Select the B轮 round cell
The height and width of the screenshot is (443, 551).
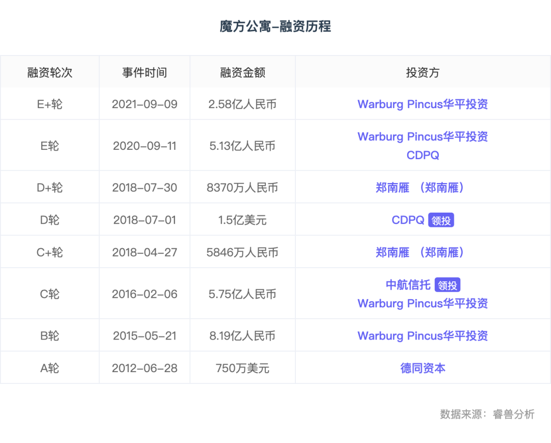point(49,336)
